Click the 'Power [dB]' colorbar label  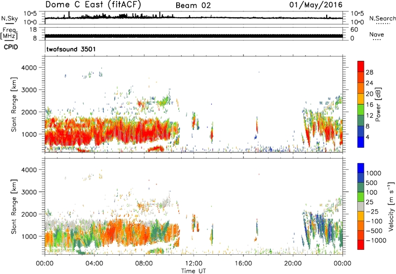(x=378, y=104)
